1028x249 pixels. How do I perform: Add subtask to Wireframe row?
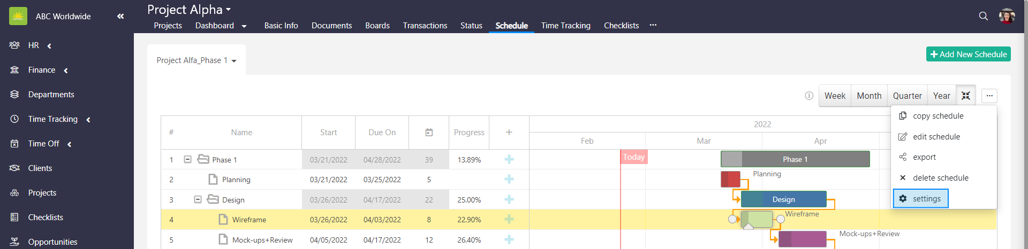tap(509, 219)
